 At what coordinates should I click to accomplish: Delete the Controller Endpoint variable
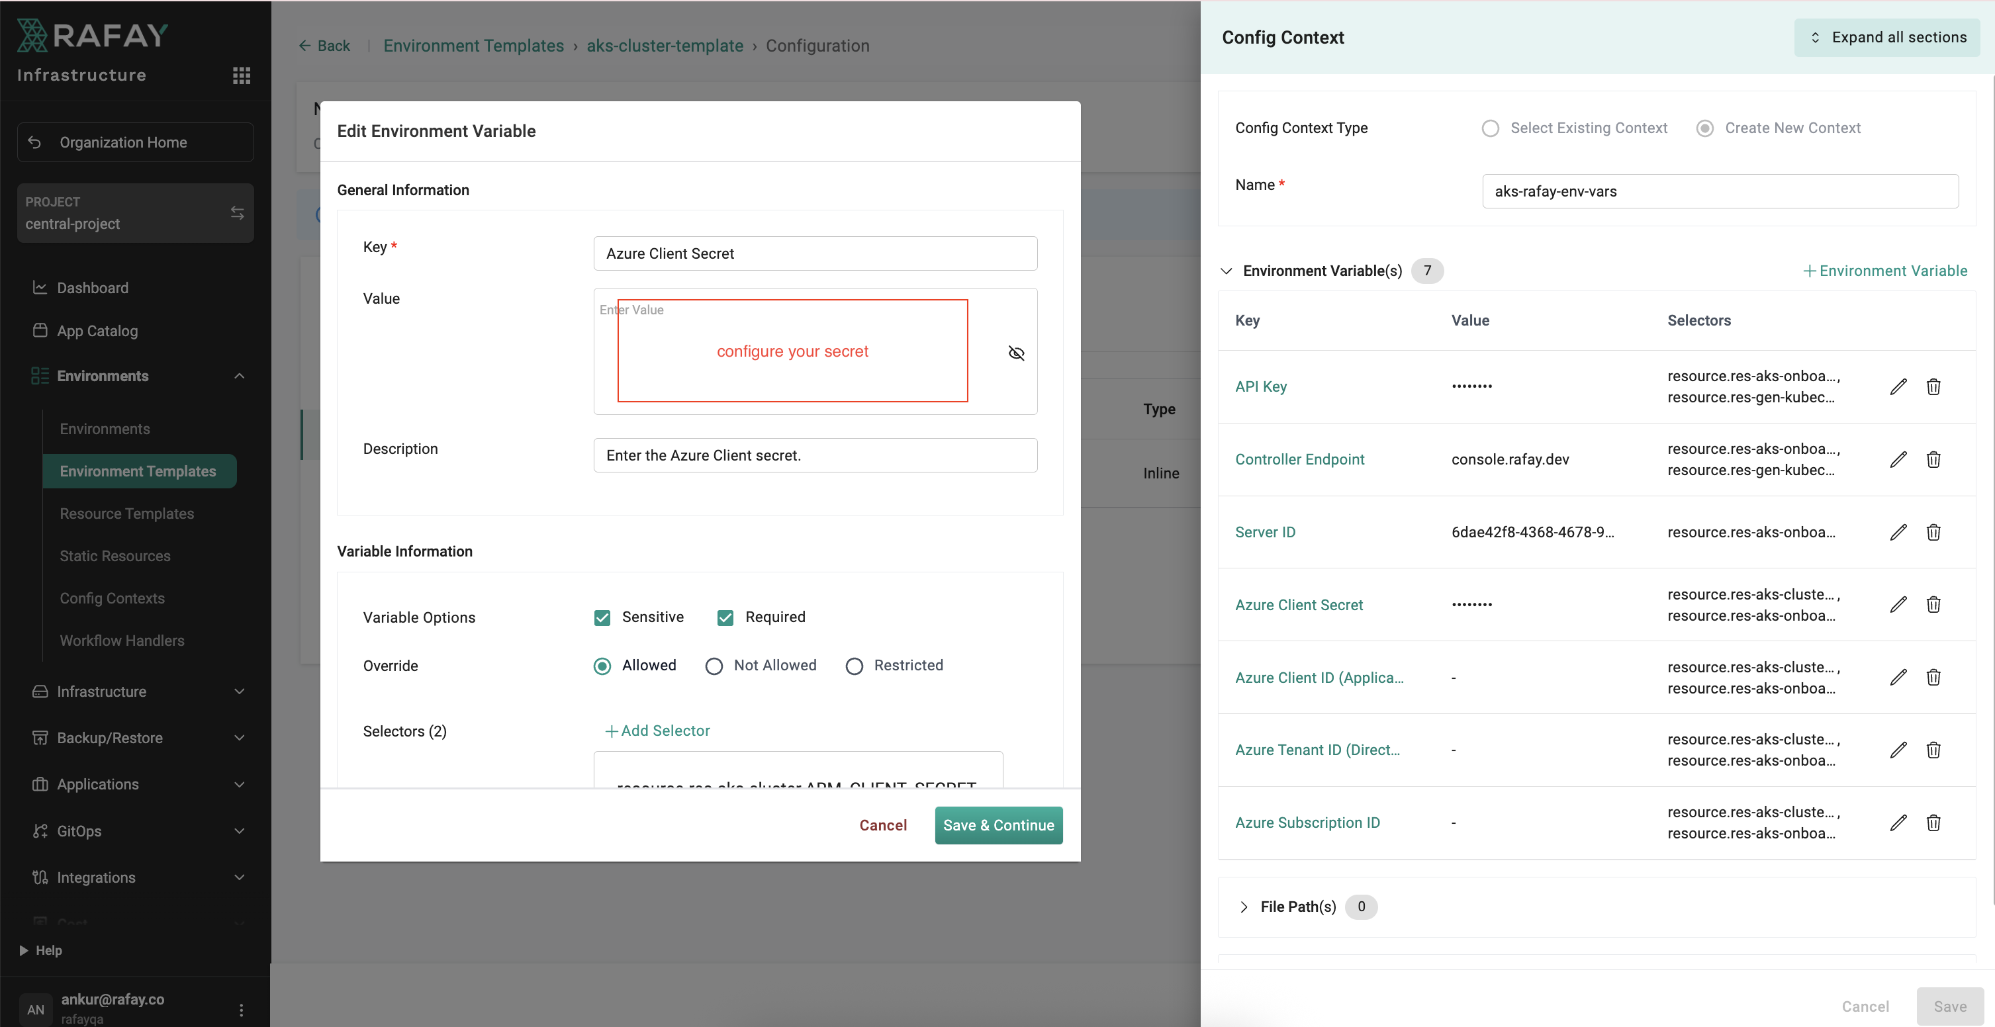[x=1933, y=459]
